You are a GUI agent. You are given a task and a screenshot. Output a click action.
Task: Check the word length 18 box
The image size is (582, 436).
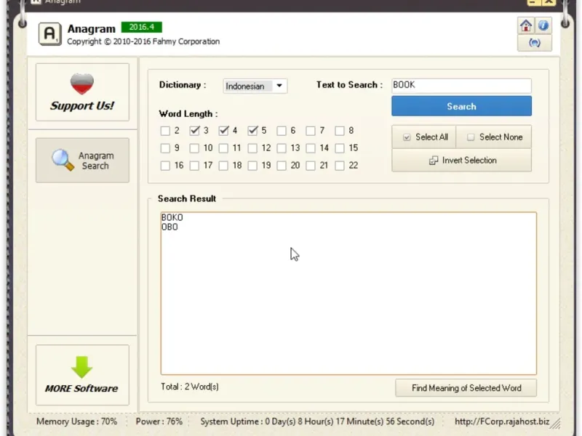point(223,166)
